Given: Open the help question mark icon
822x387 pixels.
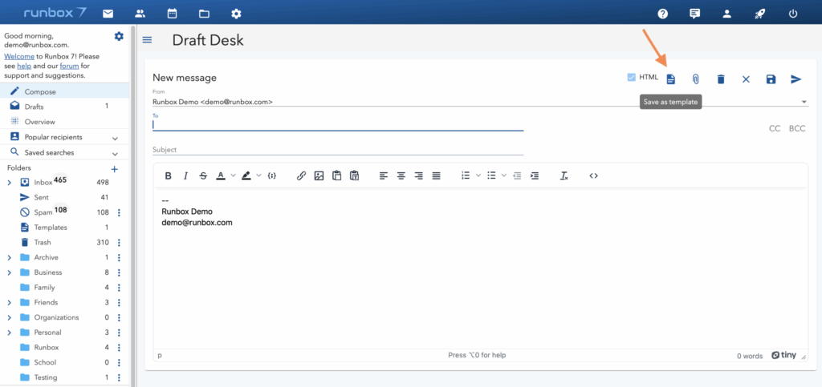Looking at the screenshot, I should [x=662, y=14].
